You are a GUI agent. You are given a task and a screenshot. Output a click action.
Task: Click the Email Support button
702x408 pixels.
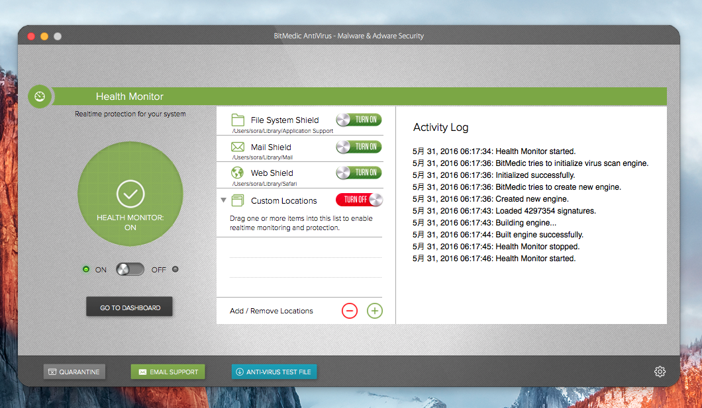coord(168,372)
